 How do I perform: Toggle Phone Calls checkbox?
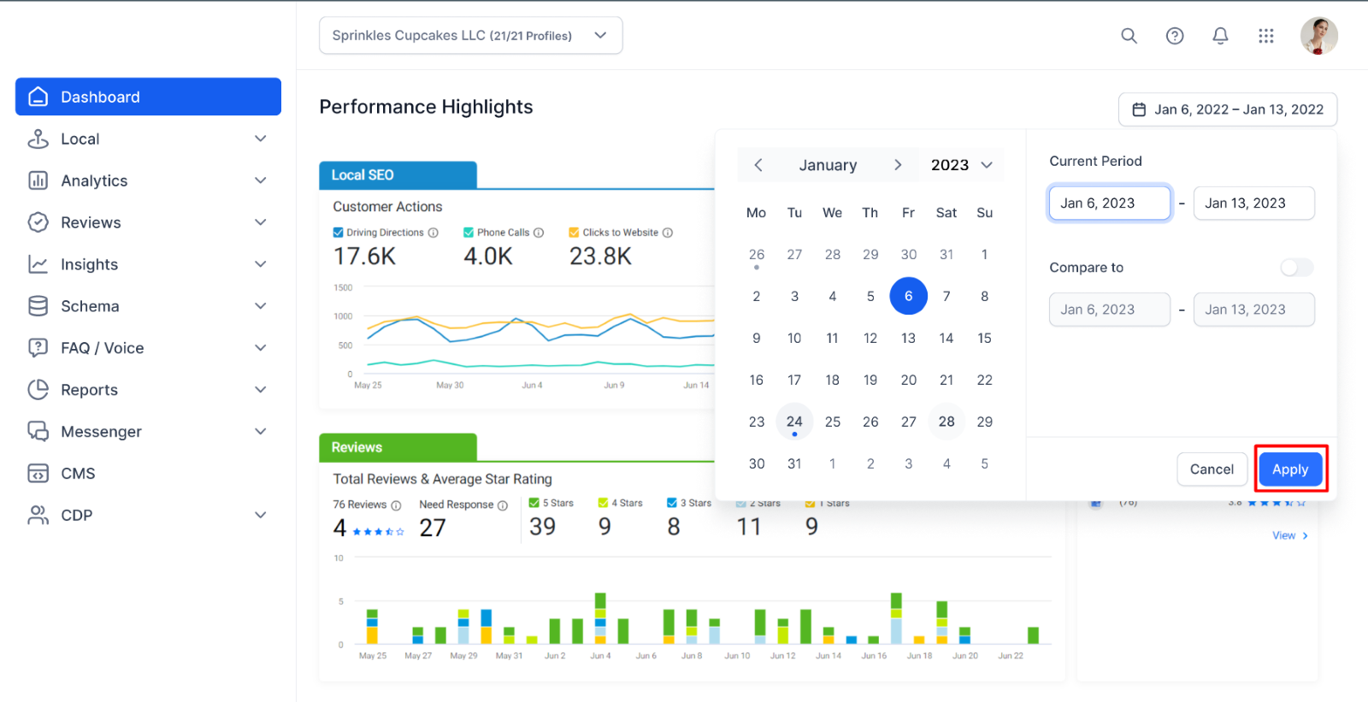[469, 233]
